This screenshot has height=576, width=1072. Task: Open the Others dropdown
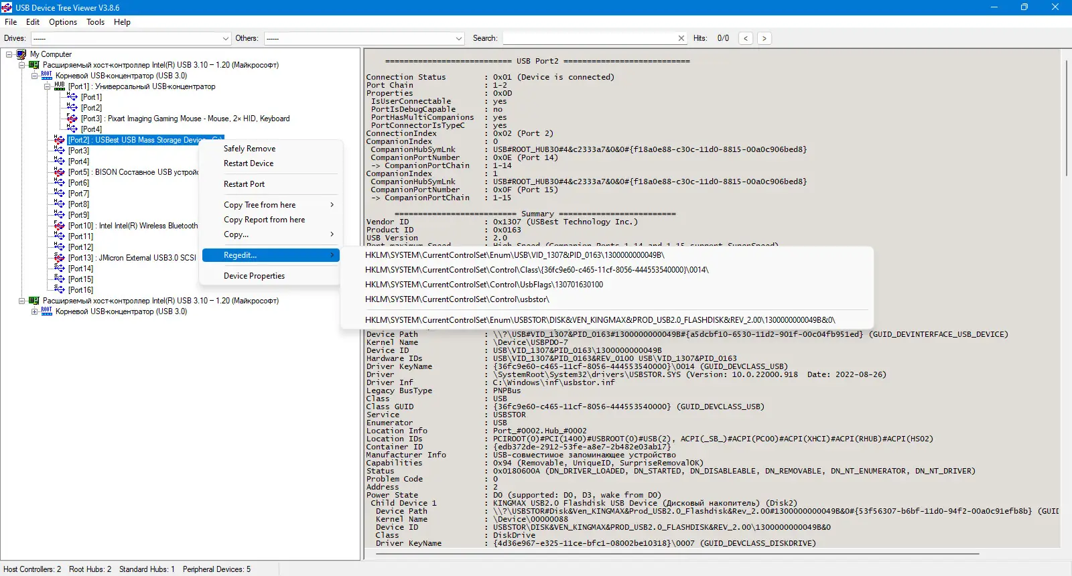pos(459,38)
